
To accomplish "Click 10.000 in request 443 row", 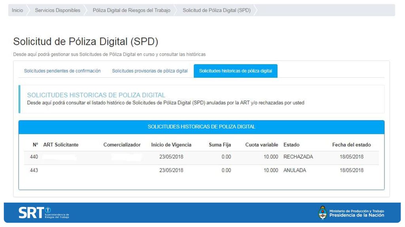I will tap(271, 170).
